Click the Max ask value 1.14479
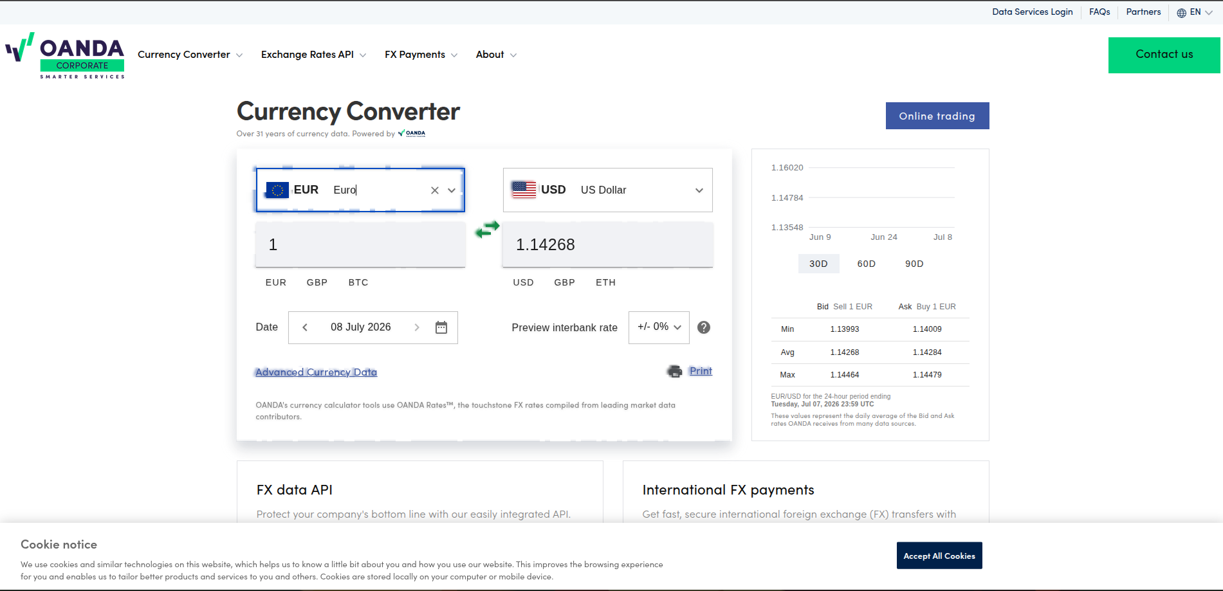 tap(927, 375)
